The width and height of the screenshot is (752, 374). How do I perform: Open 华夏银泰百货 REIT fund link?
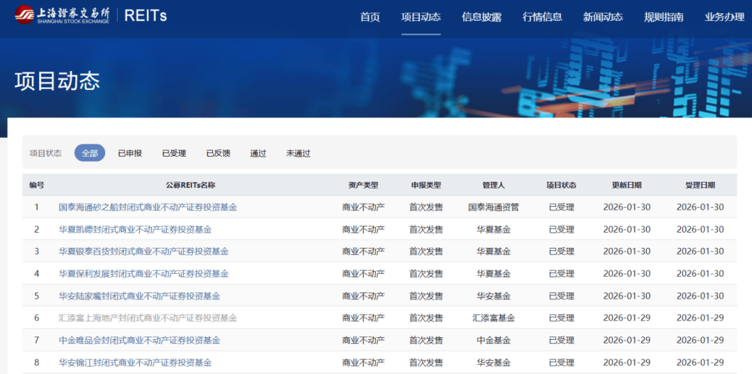point(143,251)
